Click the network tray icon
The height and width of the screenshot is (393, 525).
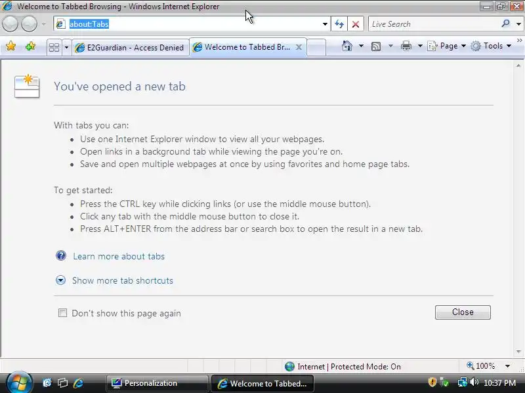(463, 382)
